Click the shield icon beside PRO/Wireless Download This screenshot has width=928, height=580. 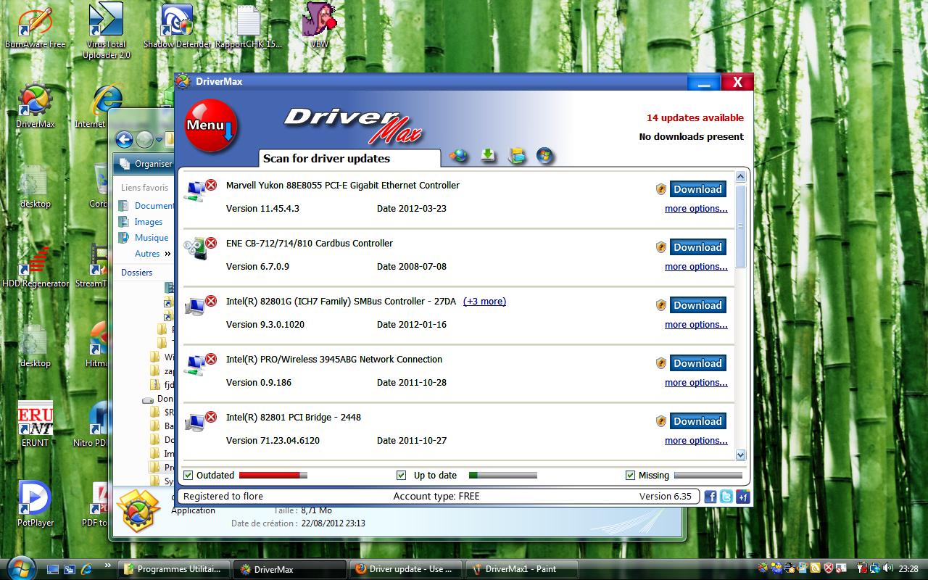click(660, 363)
